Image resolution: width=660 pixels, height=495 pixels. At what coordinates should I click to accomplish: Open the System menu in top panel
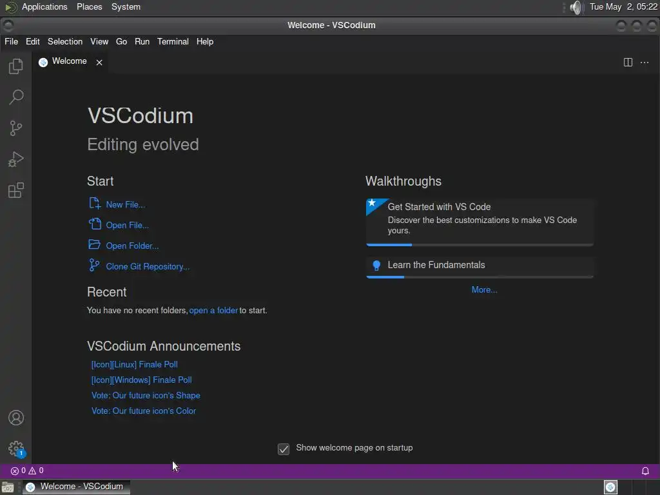(x=126, y=7)
